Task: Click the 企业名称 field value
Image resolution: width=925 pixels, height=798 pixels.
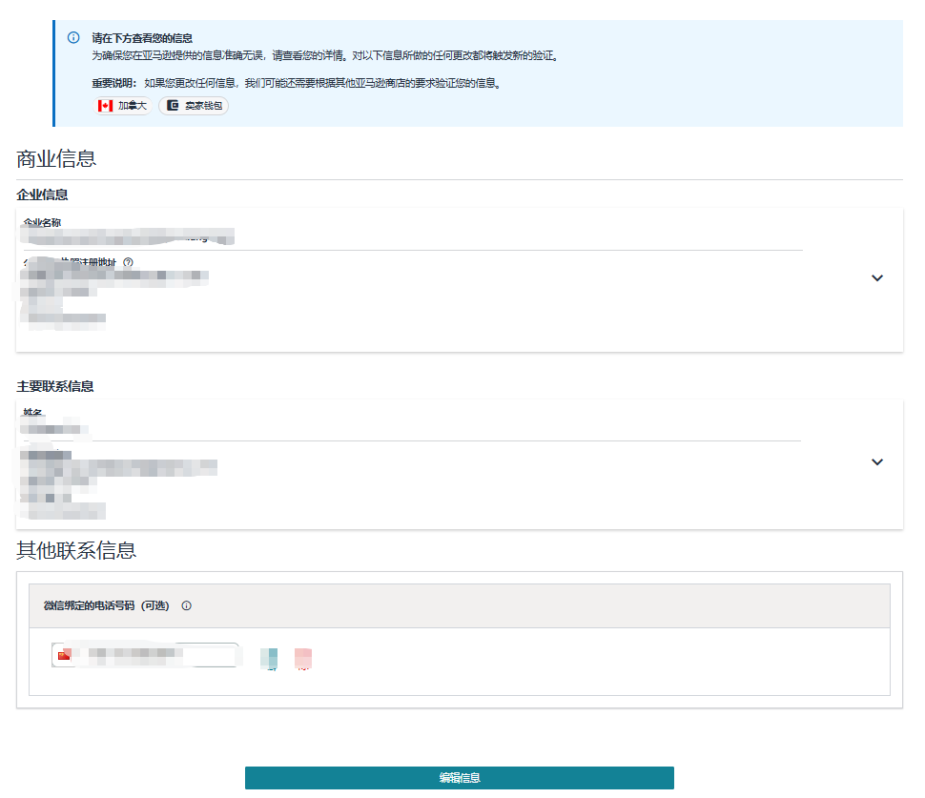Action: pyautogui.click(x=124, y=236)
